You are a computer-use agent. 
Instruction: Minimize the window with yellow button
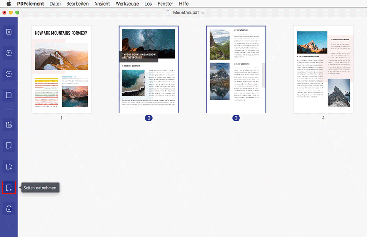(11, 13)
